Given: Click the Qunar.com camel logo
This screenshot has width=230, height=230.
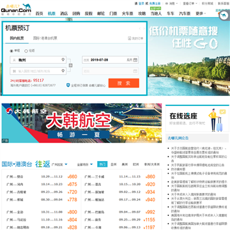Looking at the screenshot, I should pos(16,9).
